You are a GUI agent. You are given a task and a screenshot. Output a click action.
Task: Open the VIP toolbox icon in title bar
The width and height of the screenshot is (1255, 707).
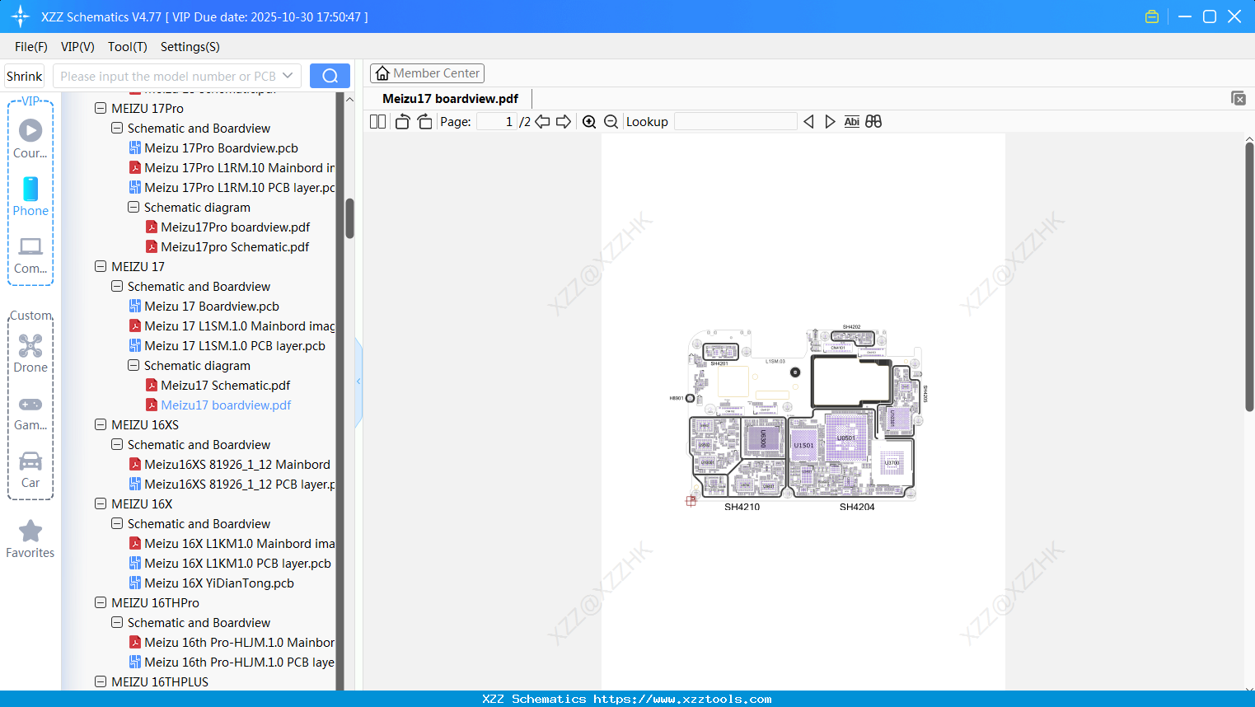pyautogui.click(x=1152, y=16)
